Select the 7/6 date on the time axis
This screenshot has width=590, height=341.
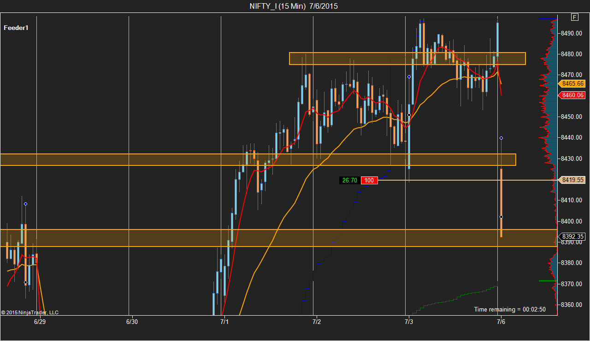pos(501,322)
